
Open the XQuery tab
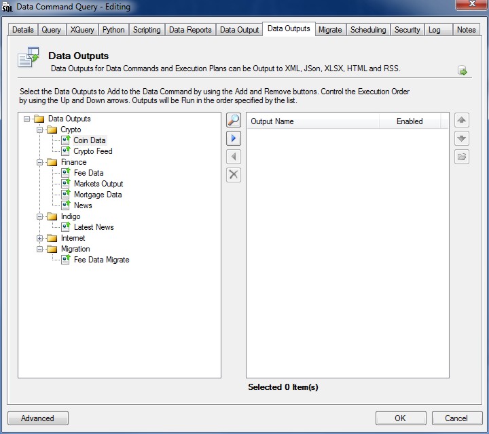click(x=82, y=30)
